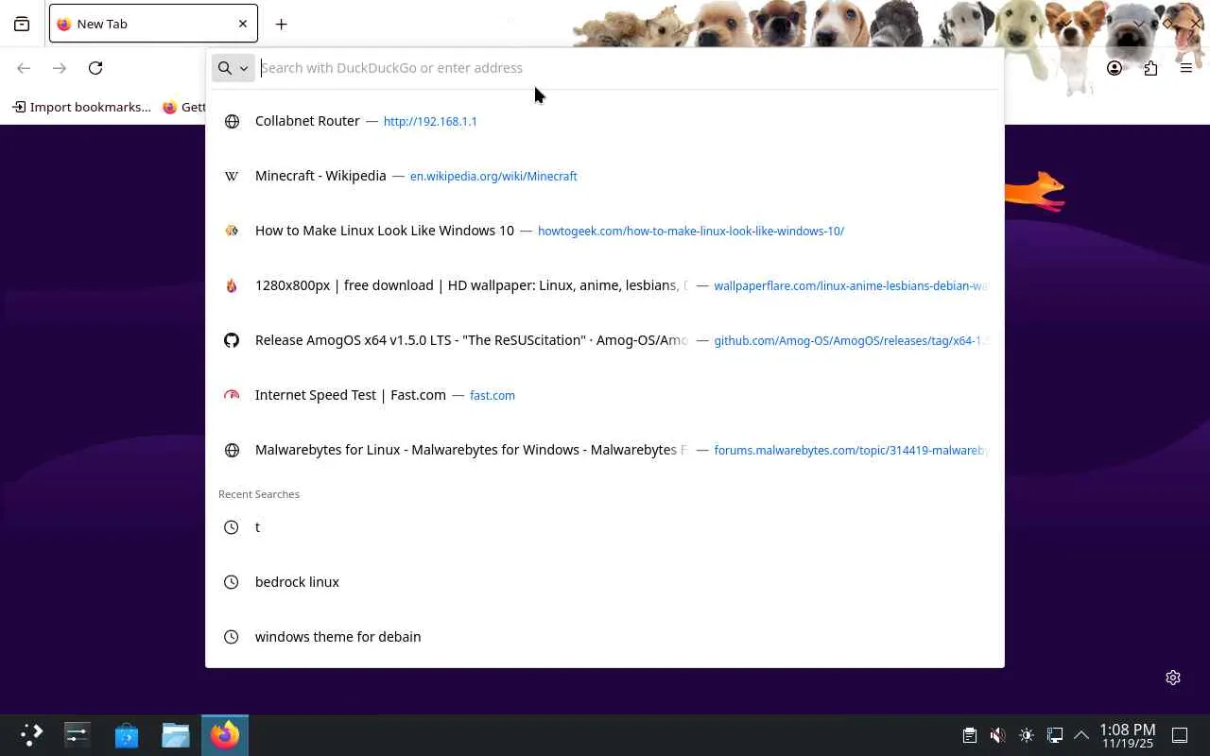Viewport: 1210px width, 756px height.
Task: Open a new tab with the plus button
Action: (281, 24)
